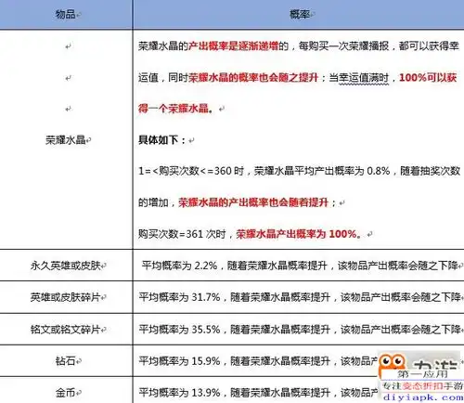The width and height of the screenshot is (464, 403).
Task: Select the 英雄或皮肤碎片 row label
Action: coord(66,297)
